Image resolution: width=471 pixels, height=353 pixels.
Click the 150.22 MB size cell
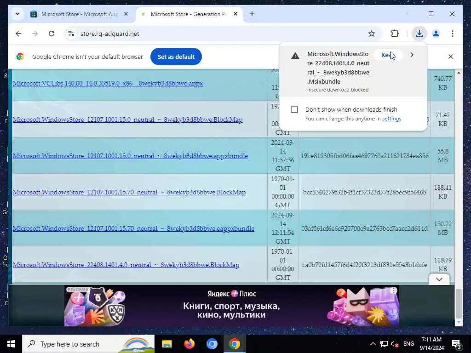click(443, 228)
